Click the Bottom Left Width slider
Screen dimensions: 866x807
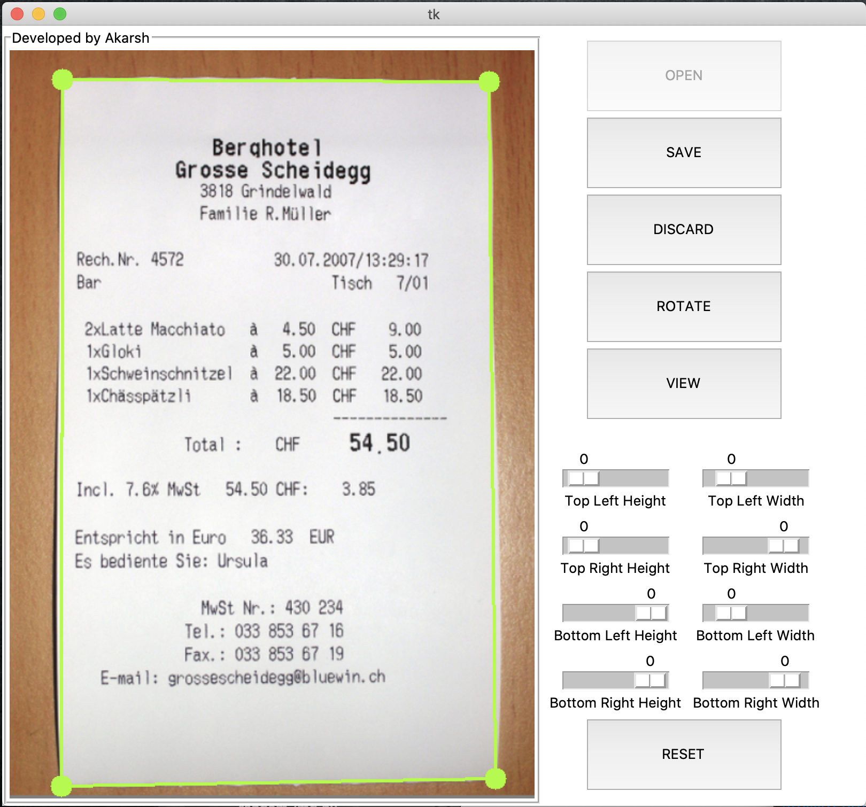(x=756, y=613)
